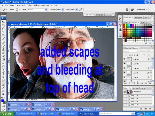
Task: Select the Slice tool
Action: (3, 39)
